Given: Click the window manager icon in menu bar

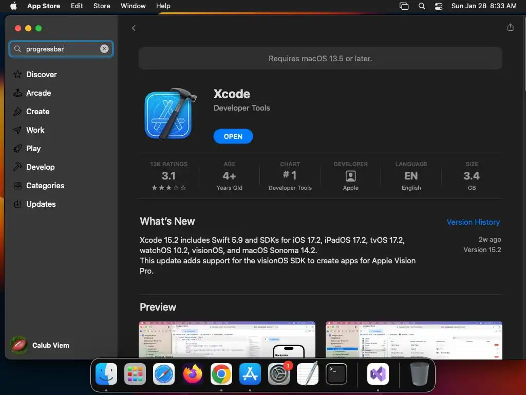Looking at the screenshot, I should coord(404,6).
